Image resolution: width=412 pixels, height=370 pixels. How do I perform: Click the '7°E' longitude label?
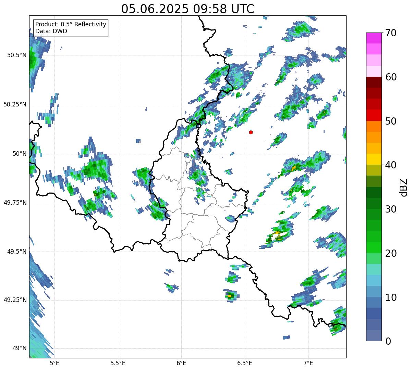308,363
